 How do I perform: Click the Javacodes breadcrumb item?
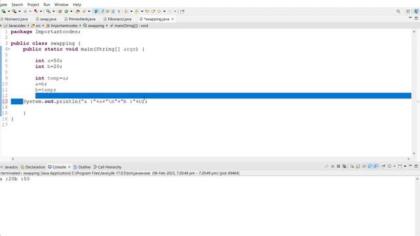click(15, 26)
